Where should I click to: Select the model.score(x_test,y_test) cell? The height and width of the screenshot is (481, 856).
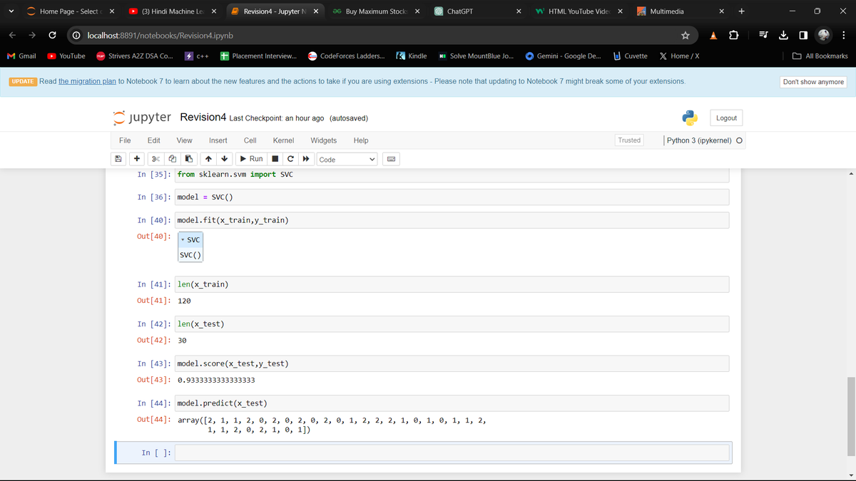coord(452,363)
